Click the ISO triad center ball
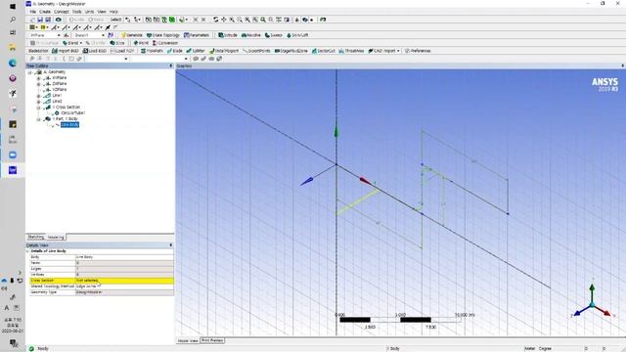The height and width of the screenshot is (352, 626). pos(592,305)
